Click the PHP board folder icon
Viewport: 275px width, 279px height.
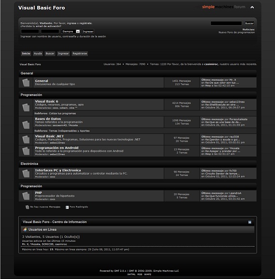click(26, 196)
